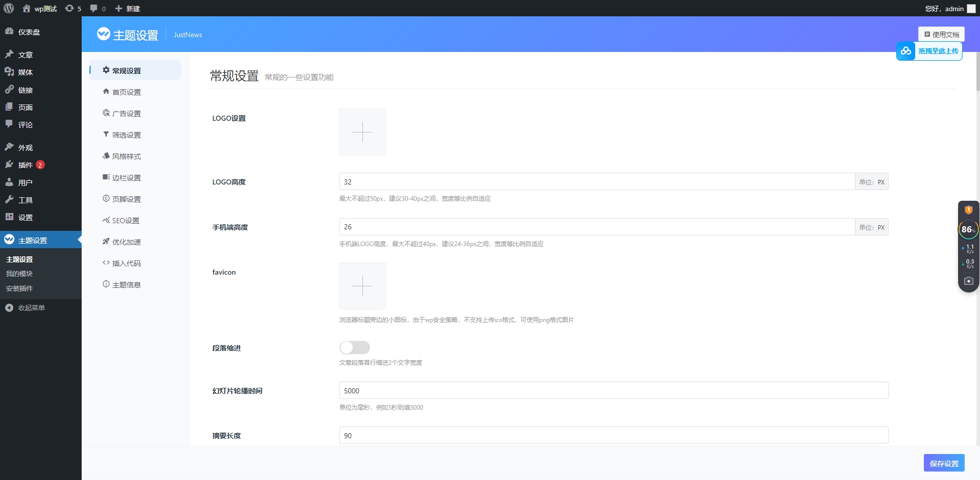980x480 pixels.
Task: Select 主题设置 in the dark sidebar
Action: [x=41, y=240]
